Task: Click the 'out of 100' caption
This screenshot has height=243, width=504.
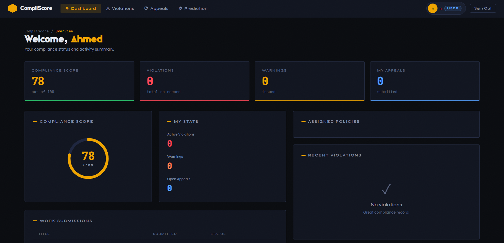Action: [43, 92]
